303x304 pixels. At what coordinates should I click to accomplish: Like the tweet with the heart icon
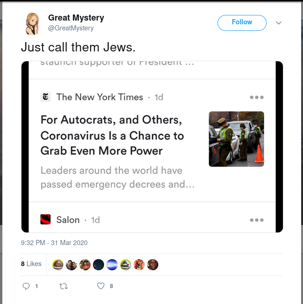[x=101, y=286]
